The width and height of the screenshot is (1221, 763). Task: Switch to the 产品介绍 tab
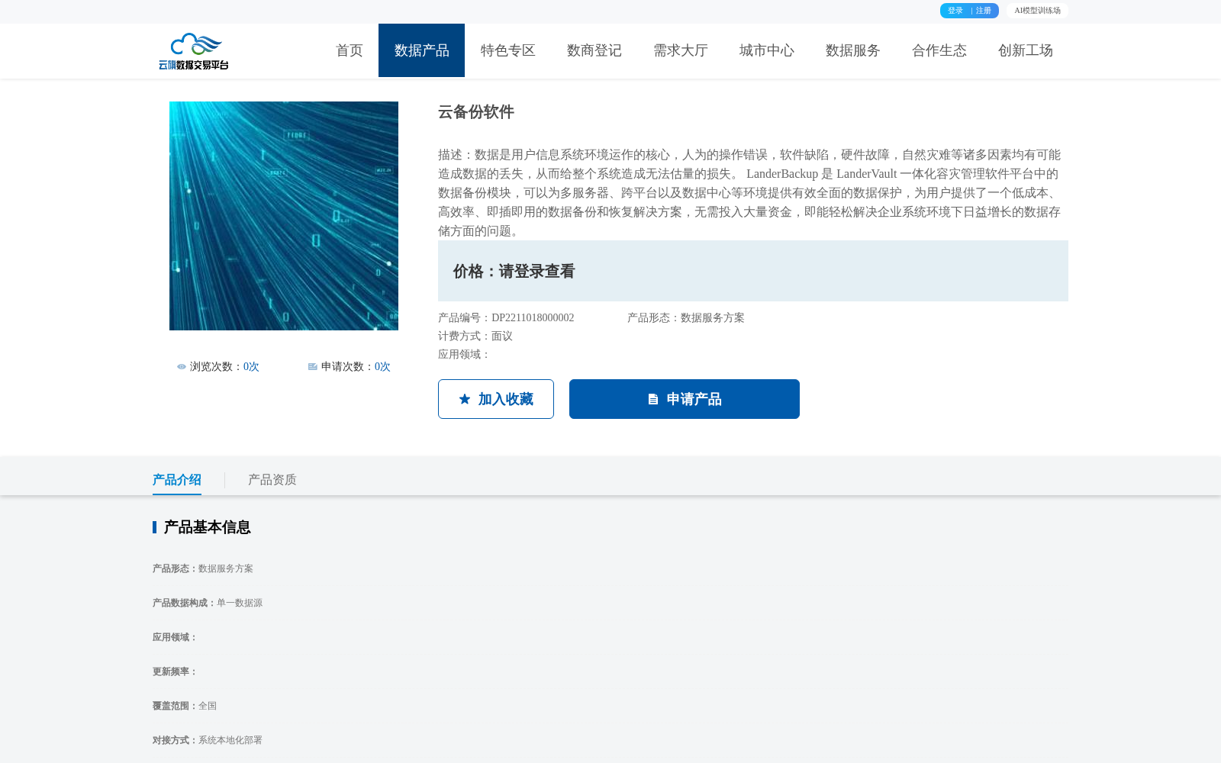[x=176, y=480]
